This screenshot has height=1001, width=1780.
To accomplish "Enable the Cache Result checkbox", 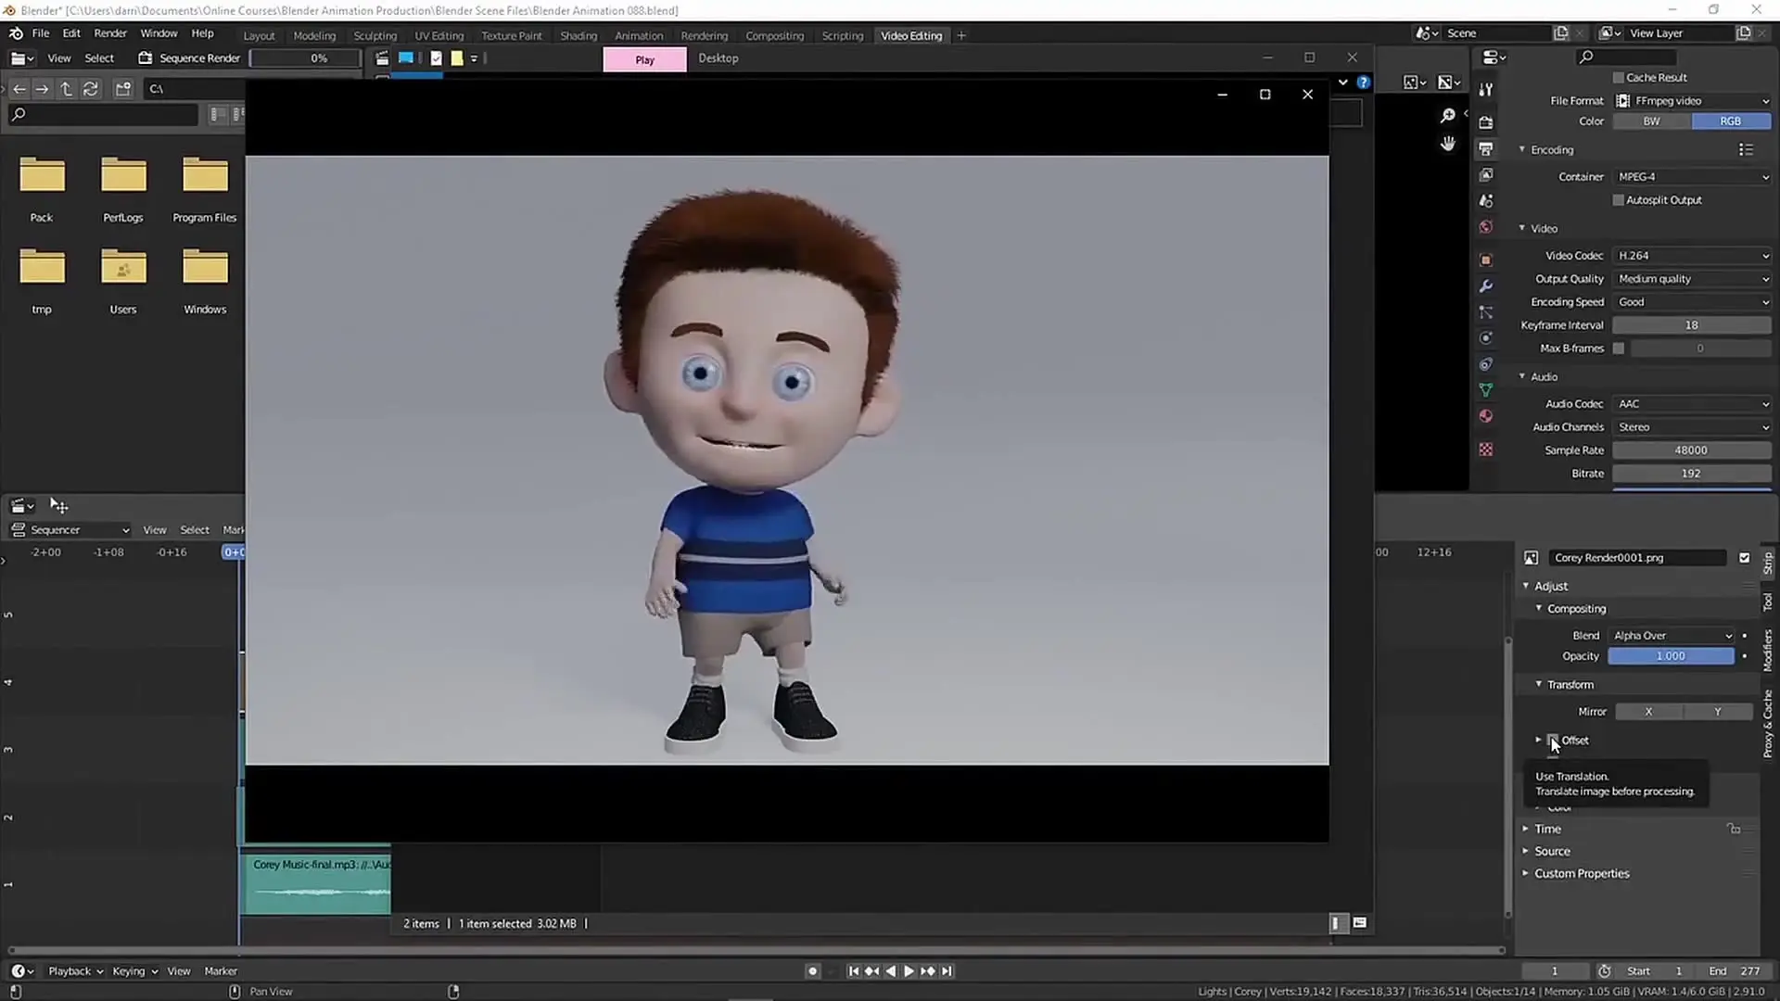I will (x=1619, y=78).
